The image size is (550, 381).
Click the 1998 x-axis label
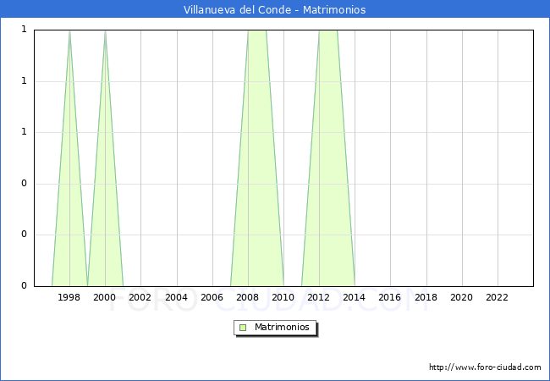(69, 297)
